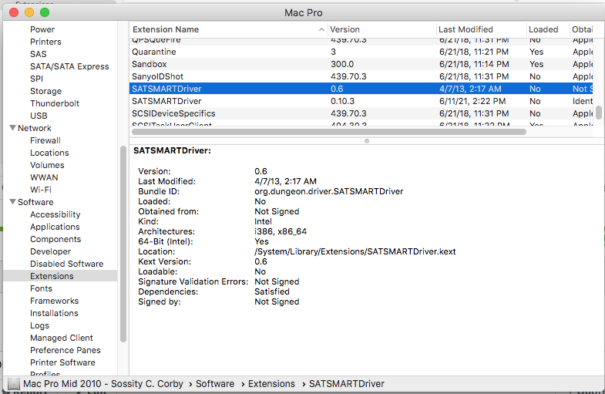Open Frameworks under Software

pos(55,301)
